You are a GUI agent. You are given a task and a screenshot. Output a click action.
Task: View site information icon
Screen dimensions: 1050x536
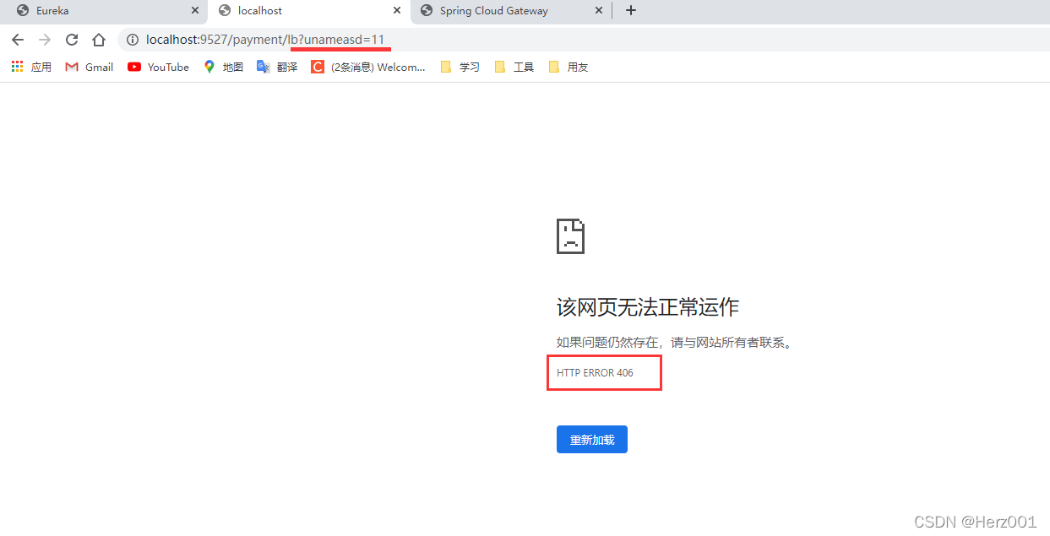[133, 40]
